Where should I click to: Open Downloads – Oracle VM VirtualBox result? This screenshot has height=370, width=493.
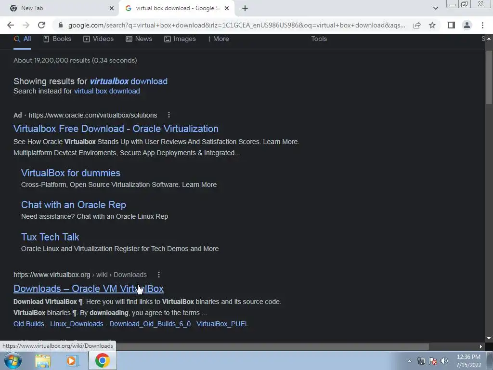(x=89, y=289)
